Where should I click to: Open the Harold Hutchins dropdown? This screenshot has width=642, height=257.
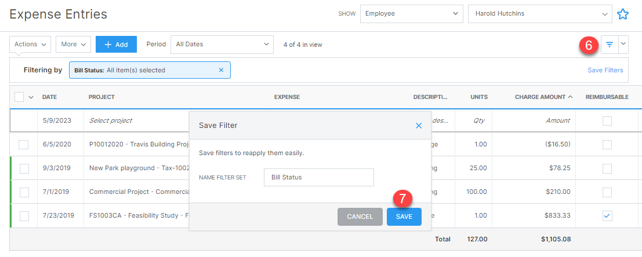(540, 13)
